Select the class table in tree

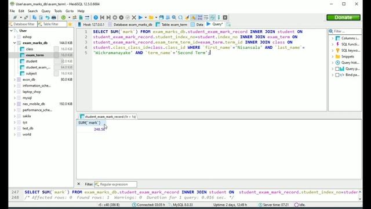[30, 49]
